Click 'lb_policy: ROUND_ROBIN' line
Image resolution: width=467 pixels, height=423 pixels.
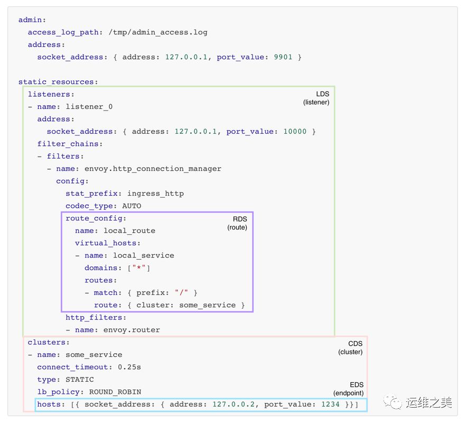89,392
